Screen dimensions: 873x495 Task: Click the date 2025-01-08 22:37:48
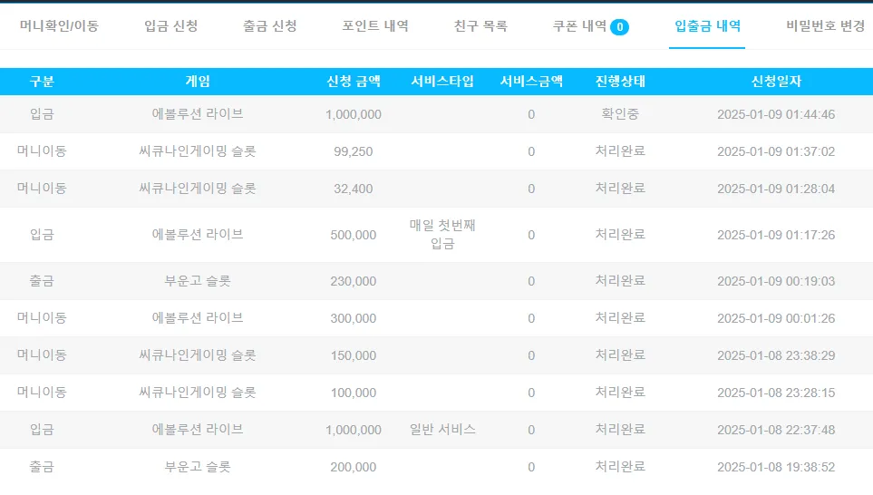point(776,431)
